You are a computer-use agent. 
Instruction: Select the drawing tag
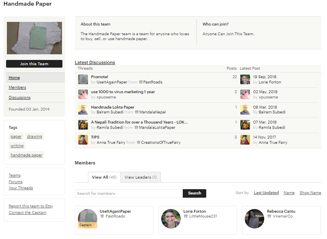[34, 137]
